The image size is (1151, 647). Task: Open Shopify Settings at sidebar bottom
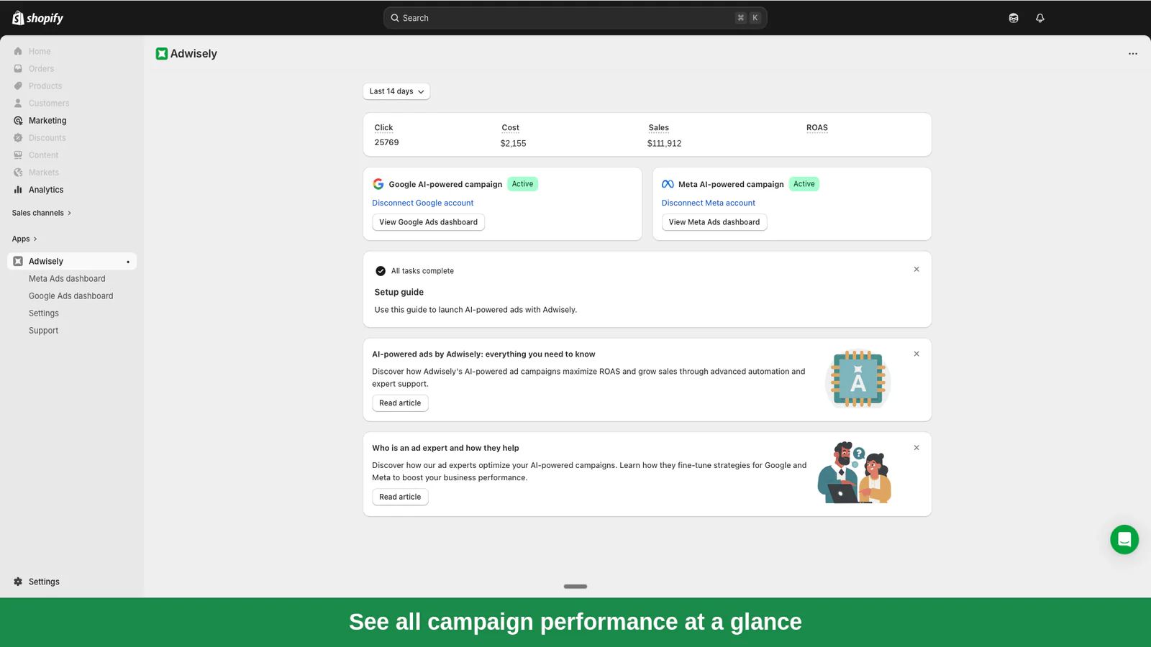point(44,582)
